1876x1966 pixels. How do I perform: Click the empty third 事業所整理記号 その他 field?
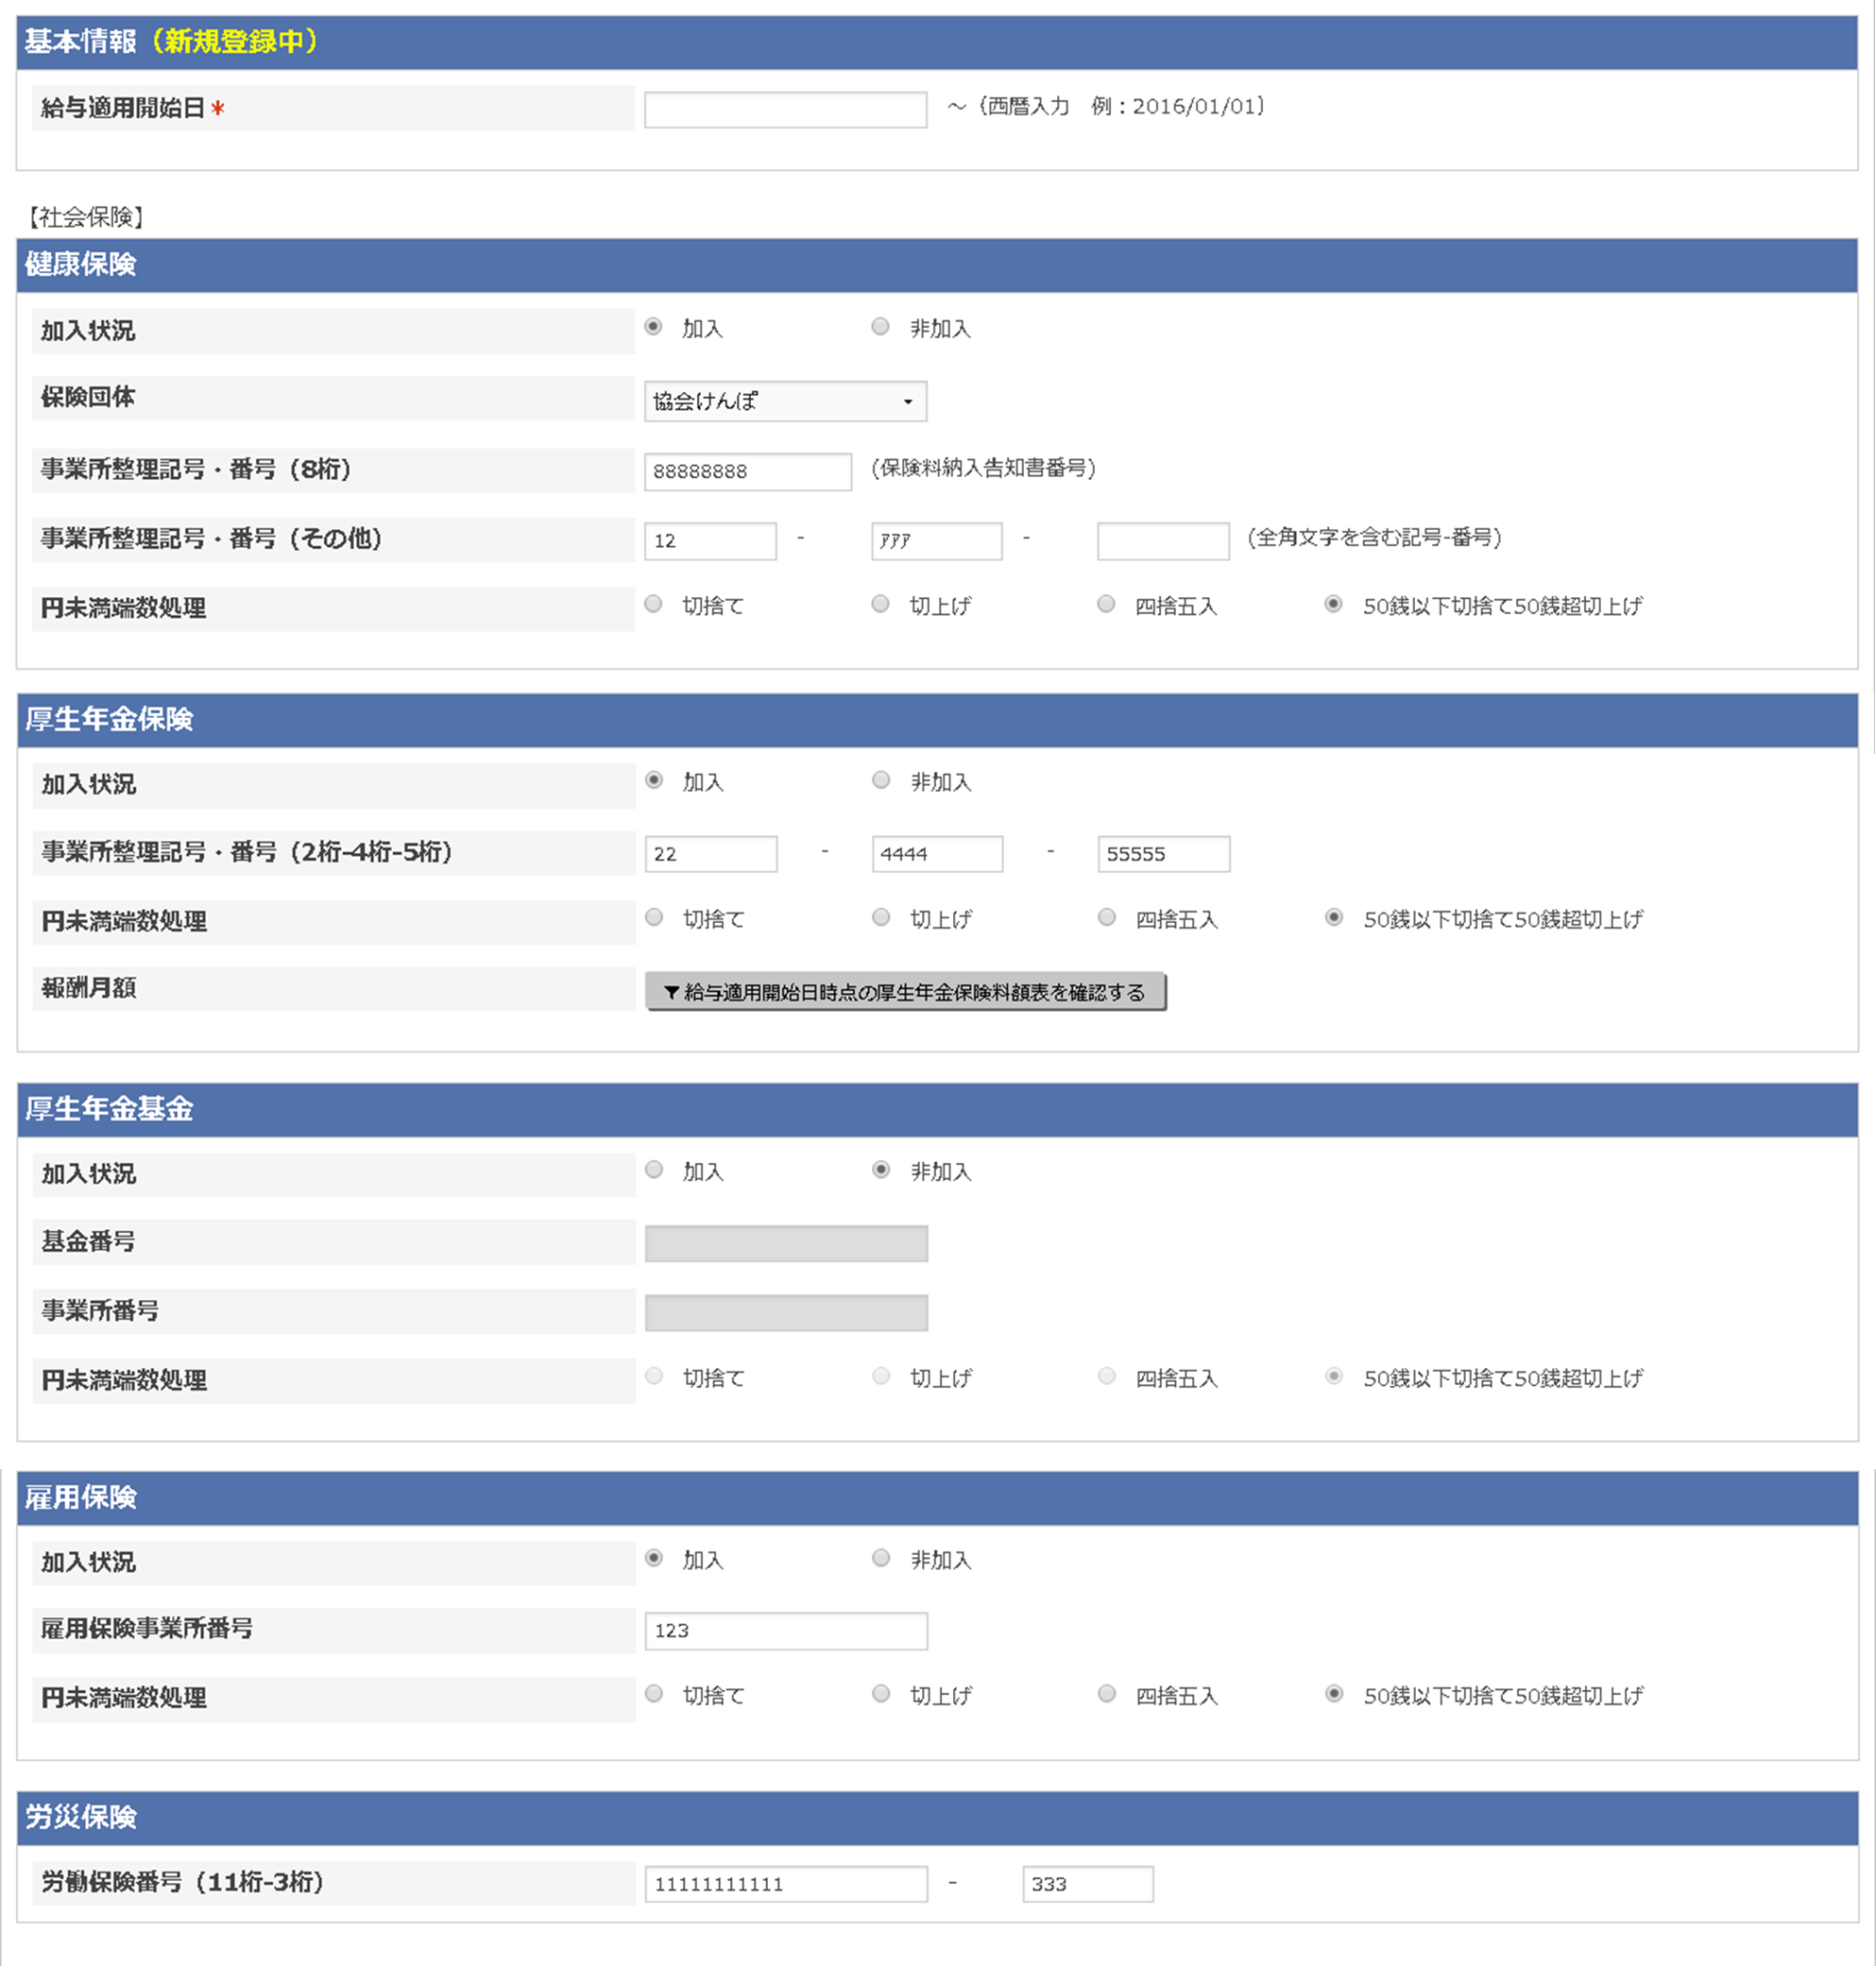(x=1163, y=541)
